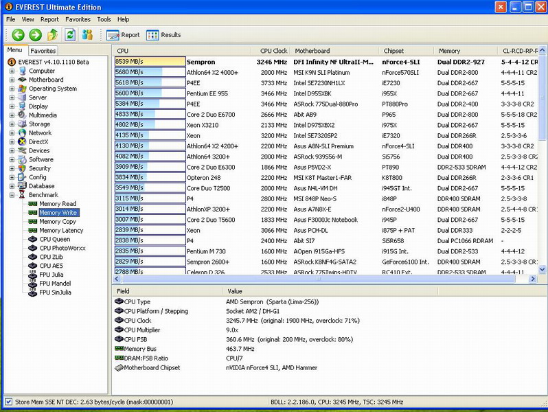Open the FPU Mandel benchmark
548x412 pixels.
click(x=55, y=284)
